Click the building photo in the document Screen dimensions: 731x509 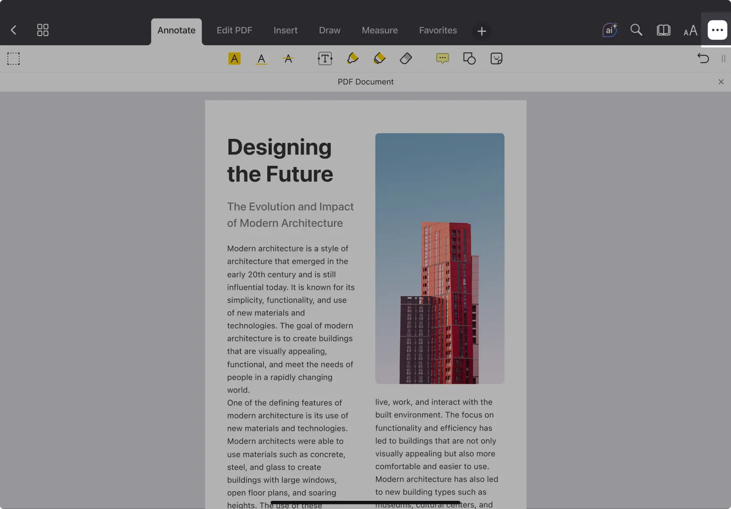point(440,258)
